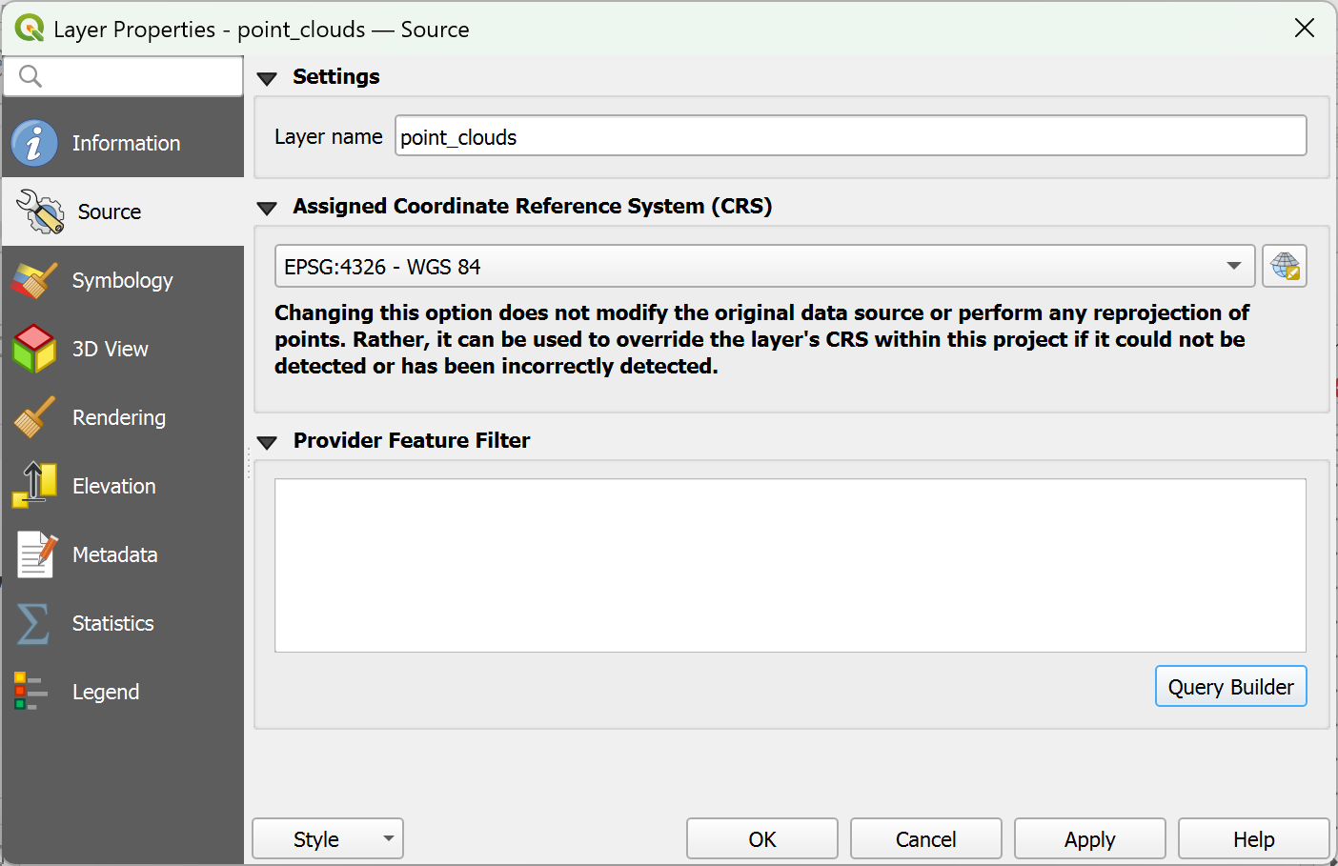Image resolution: width=1338 pixels, height=866 pixels.
Task: Launch the Query Builder
Action: tap(1231, 686)
